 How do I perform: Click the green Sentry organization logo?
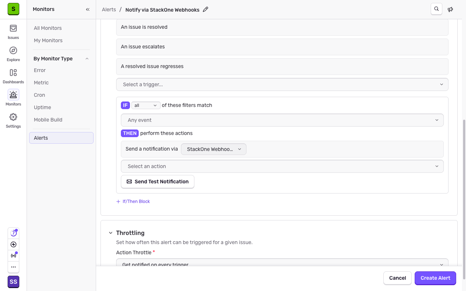pos(13,9)
